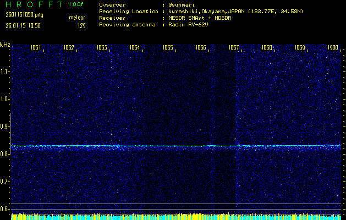This screenshot has width=346, height=220.
Task: Click the 1859 time marker
Action: pyautogui.click(x=300, y=48)
